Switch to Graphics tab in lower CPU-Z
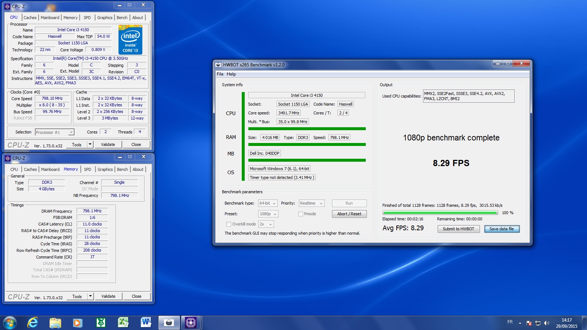The image size is (587, 330). [x=105, y=169]
